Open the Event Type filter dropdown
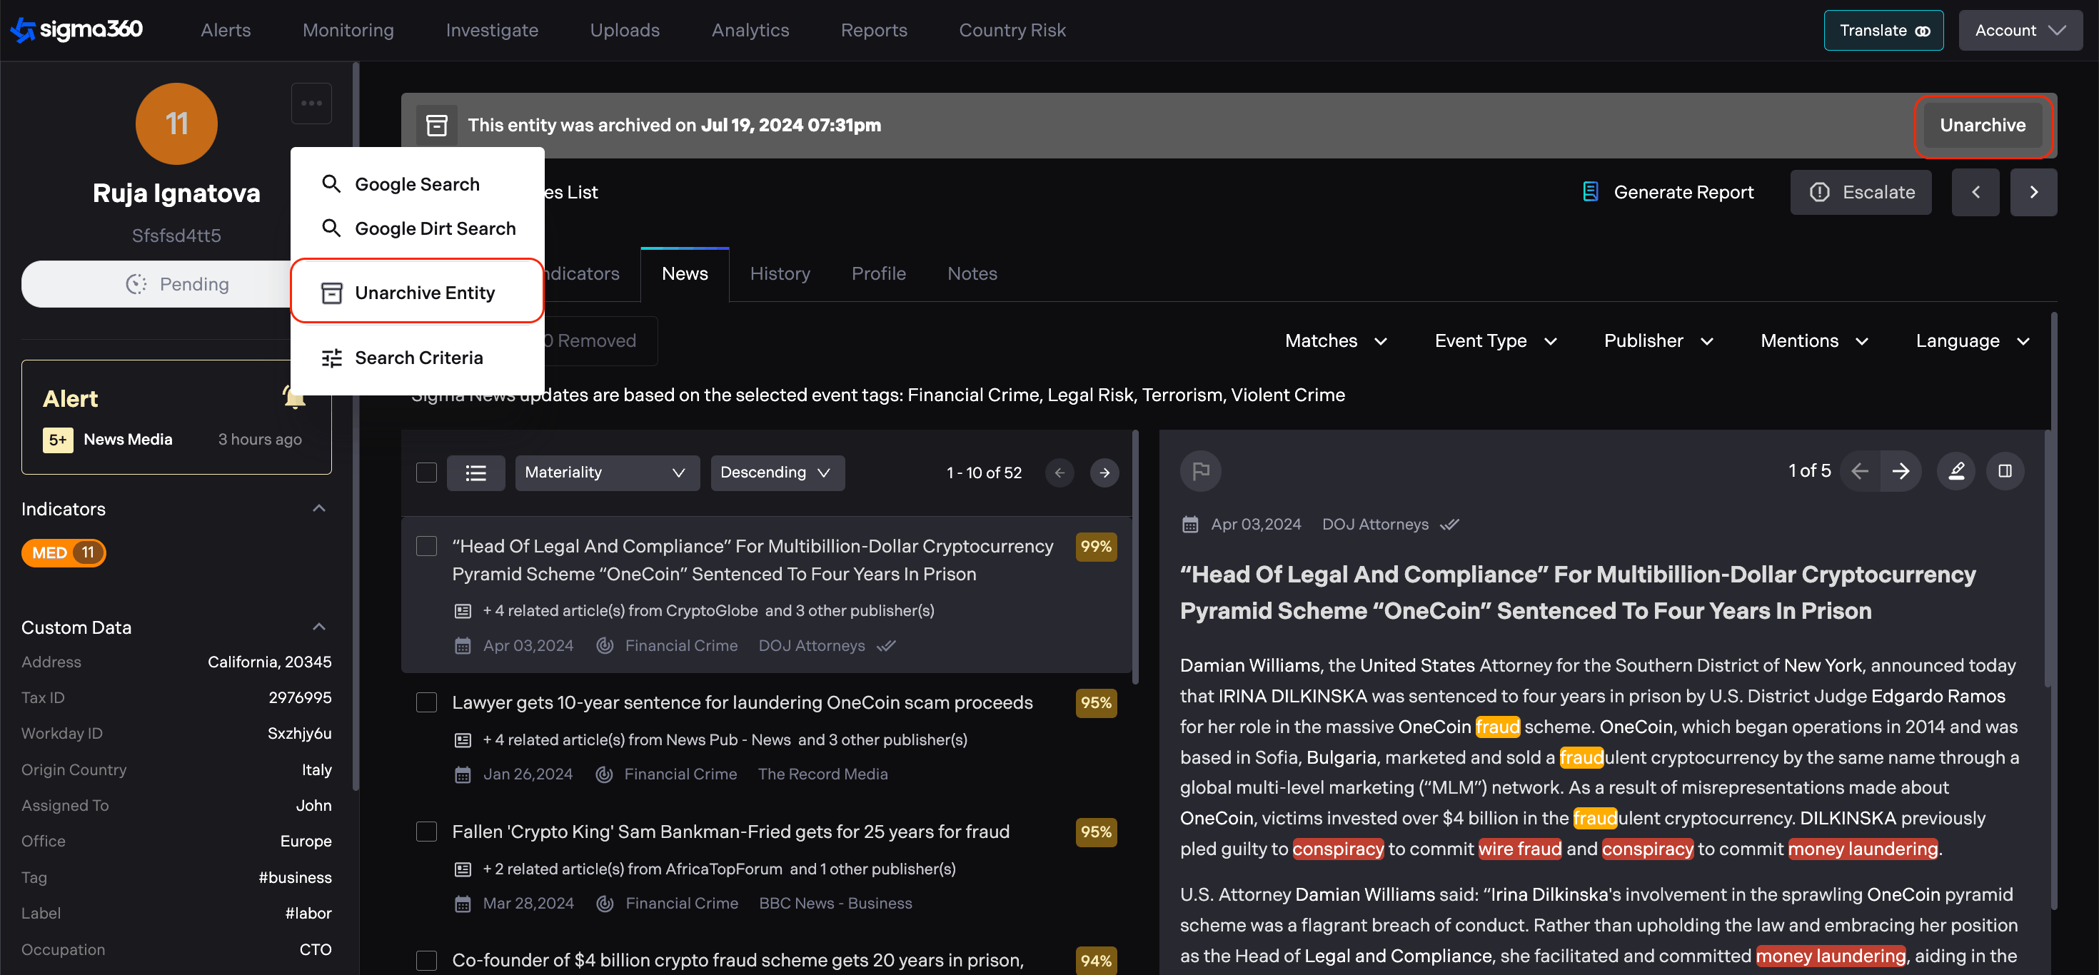The image size is (2099, 975). (1495, 340)
